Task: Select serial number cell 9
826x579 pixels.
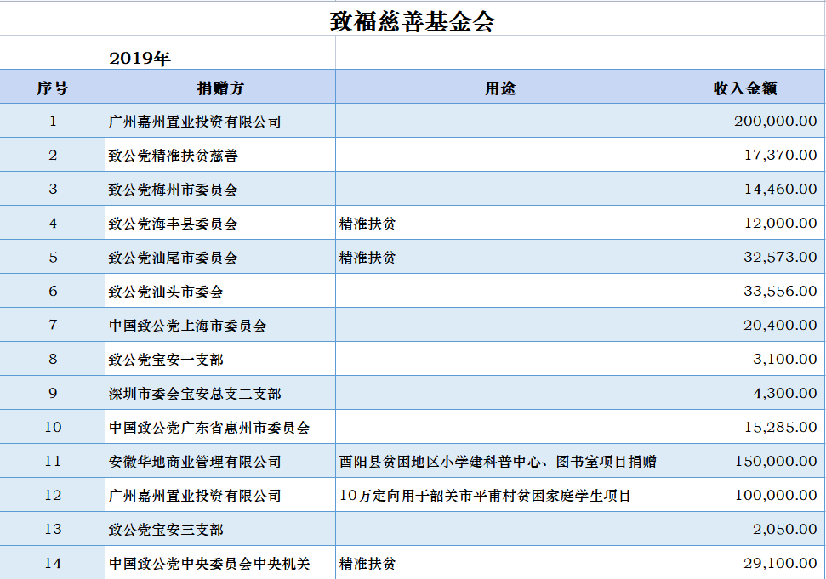Action: point(52,393)
